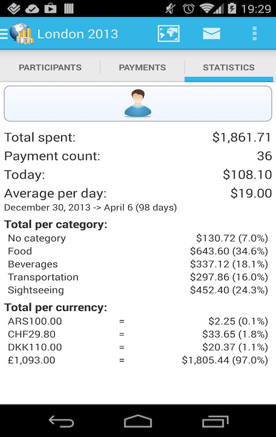
Task: Tap the Android home button
Action: click(x=137, y=421)
